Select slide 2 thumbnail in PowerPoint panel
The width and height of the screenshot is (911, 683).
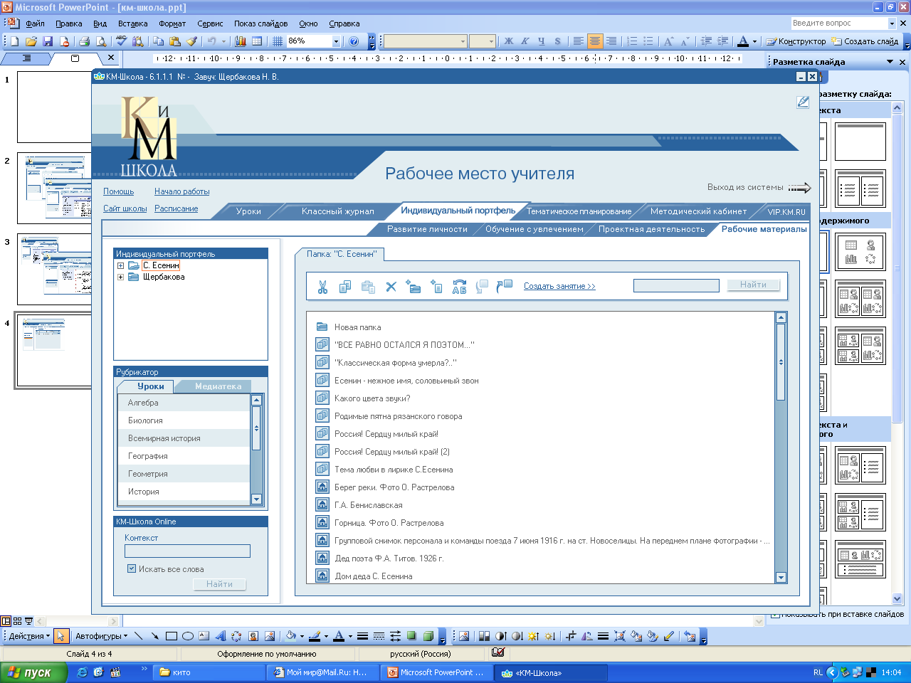coord(54,189)
